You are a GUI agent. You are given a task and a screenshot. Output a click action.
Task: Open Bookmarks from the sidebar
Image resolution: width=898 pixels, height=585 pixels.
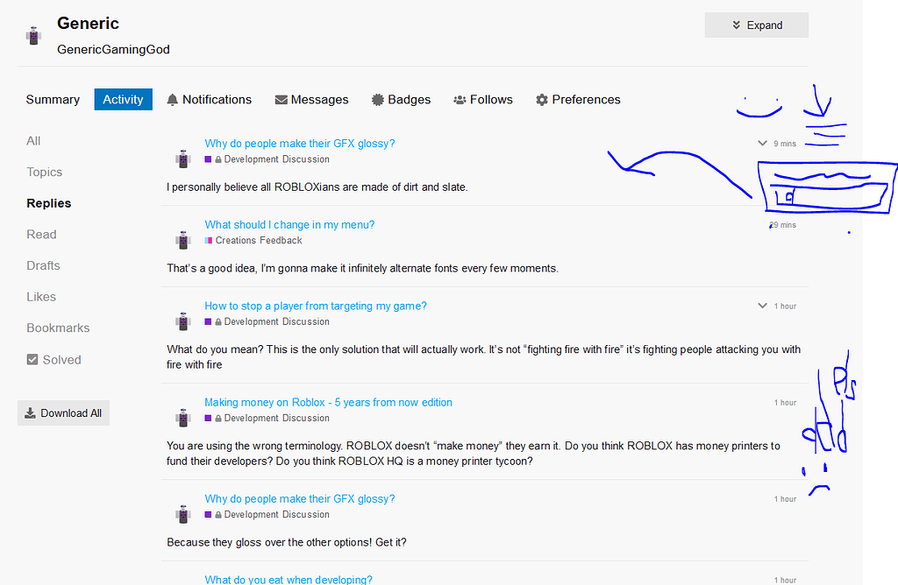coord(58,328)
